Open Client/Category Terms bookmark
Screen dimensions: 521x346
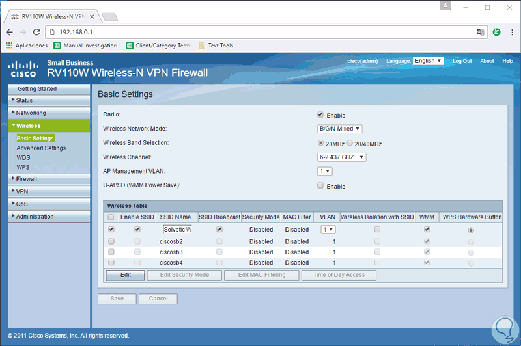pos(159,46)
